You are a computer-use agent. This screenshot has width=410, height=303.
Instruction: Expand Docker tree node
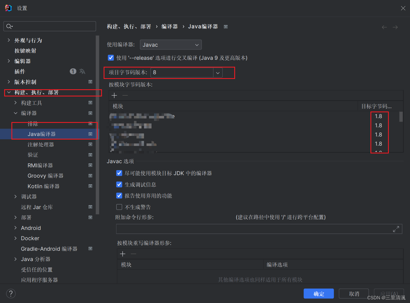[16, 238]
